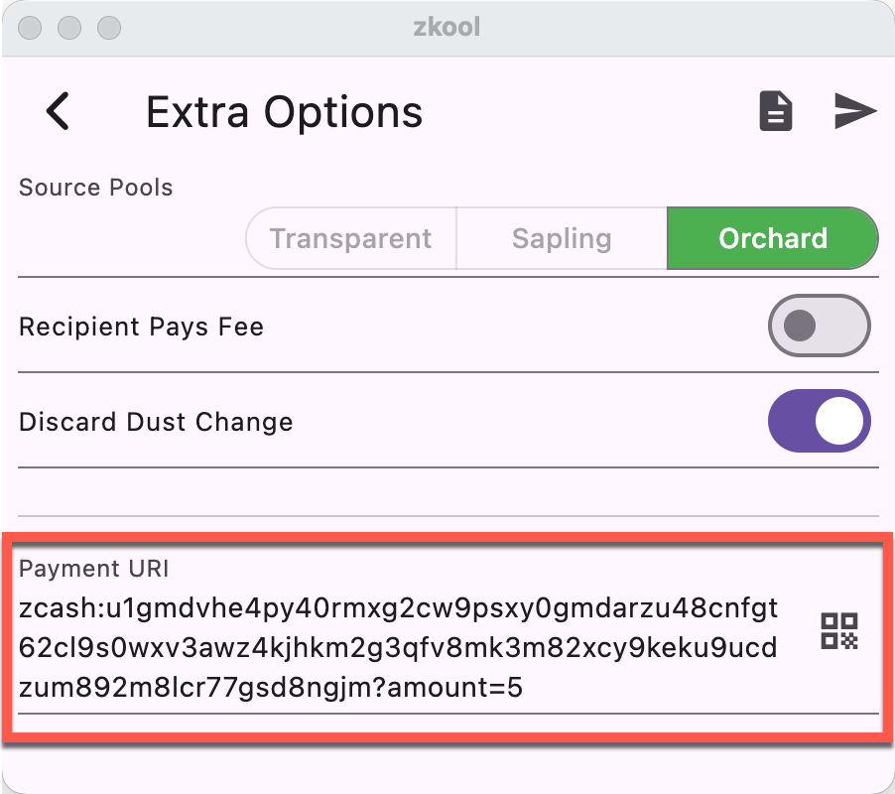Click the zkool window title bar text

(x=447, y=27)
